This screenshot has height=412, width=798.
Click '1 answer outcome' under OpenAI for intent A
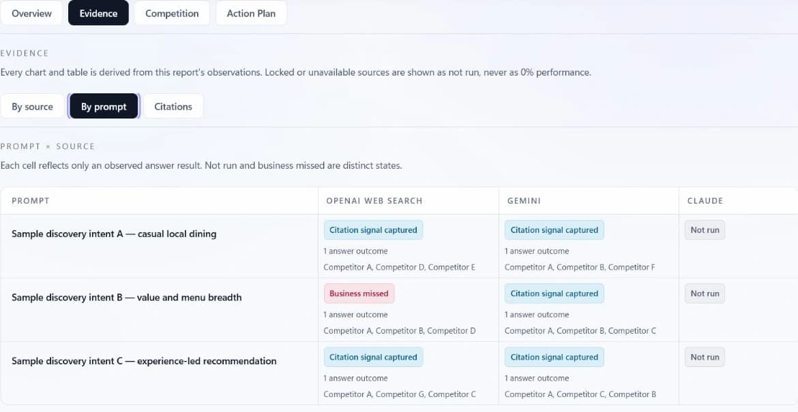(x=356, y=251)
